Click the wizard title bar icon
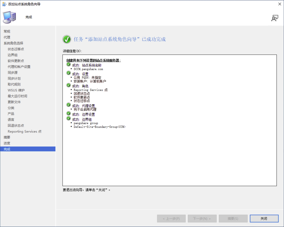The image size is (284, 227). pos(4,4)
